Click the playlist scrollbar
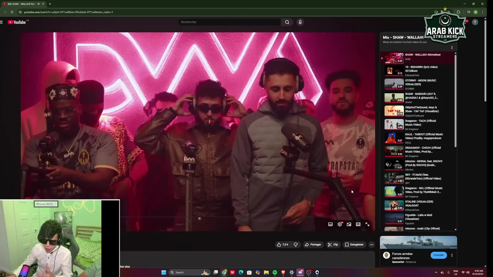This screenshot has height=277, width=493. point(456,100)
